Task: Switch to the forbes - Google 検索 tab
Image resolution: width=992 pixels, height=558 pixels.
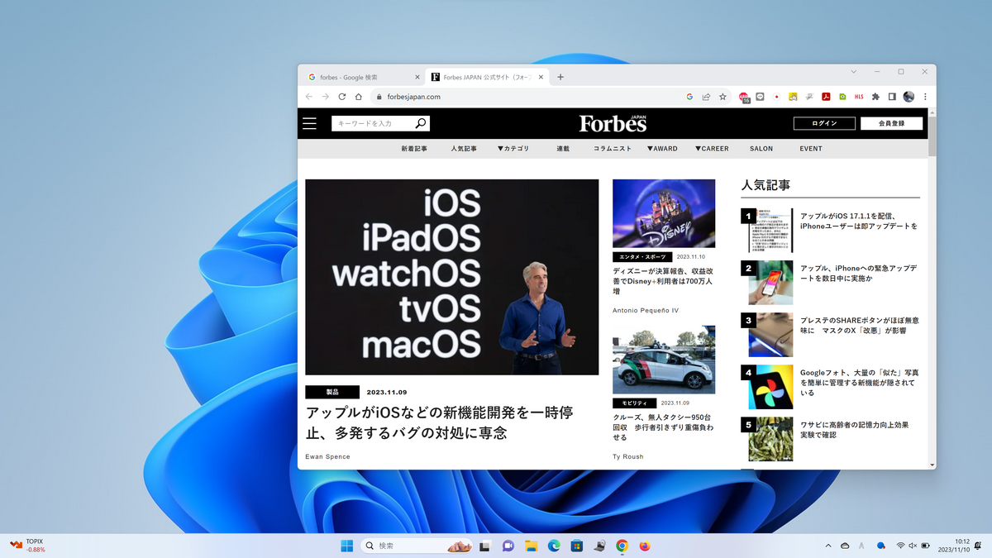Action: (x=363, y=77)
